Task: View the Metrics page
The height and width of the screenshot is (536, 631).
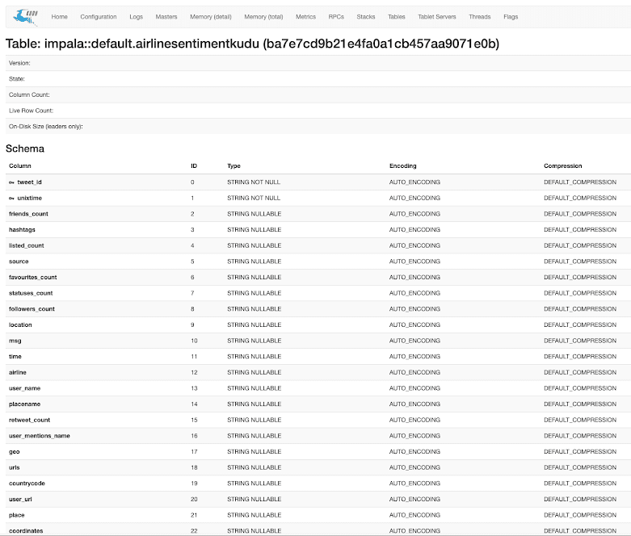Action: (305, 17)
